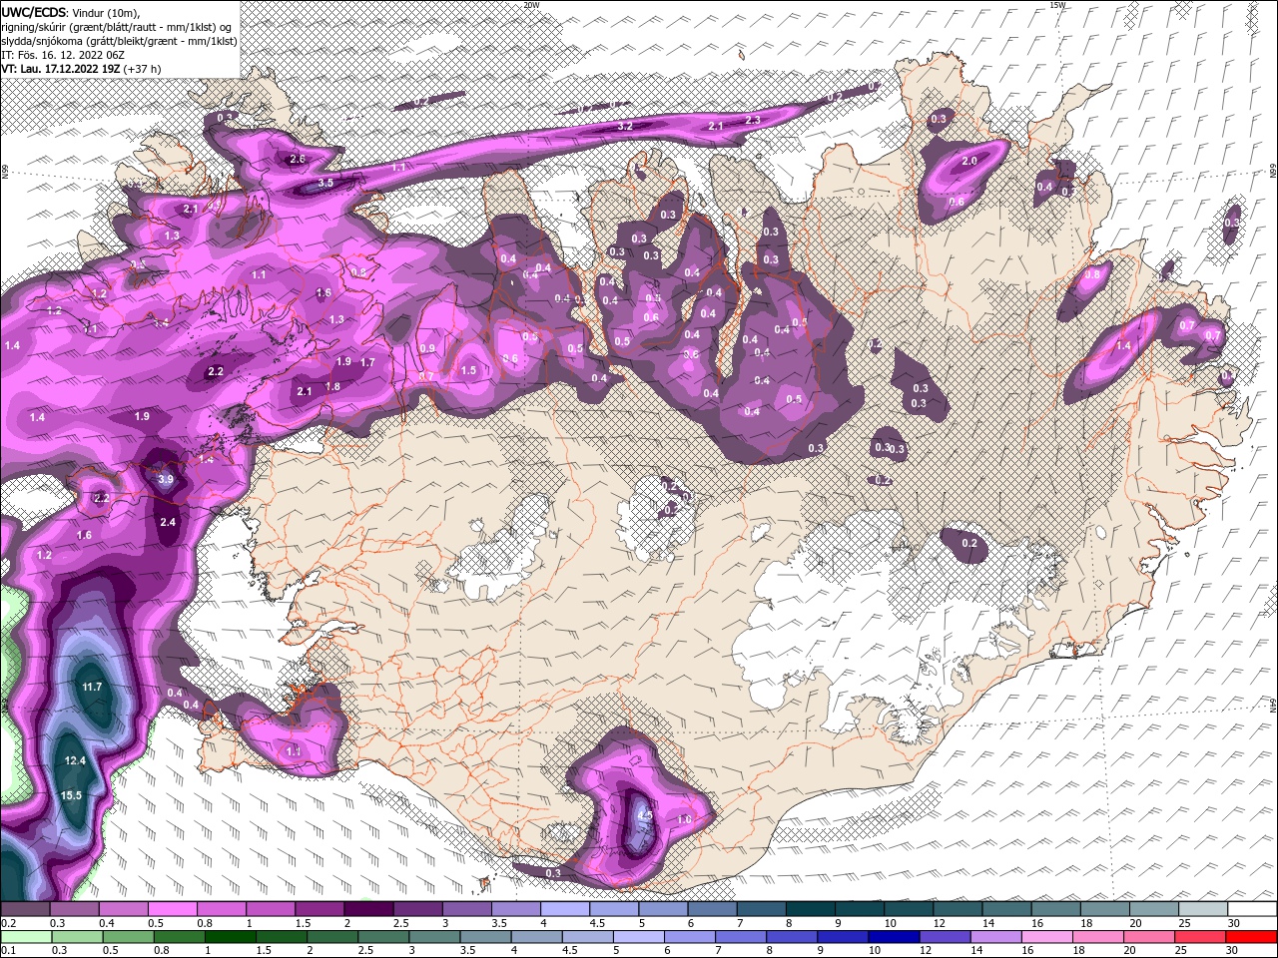Click the 0.9 snowfall value on the map
This screenshot has height=958, width=1278.
pos(428,348)
